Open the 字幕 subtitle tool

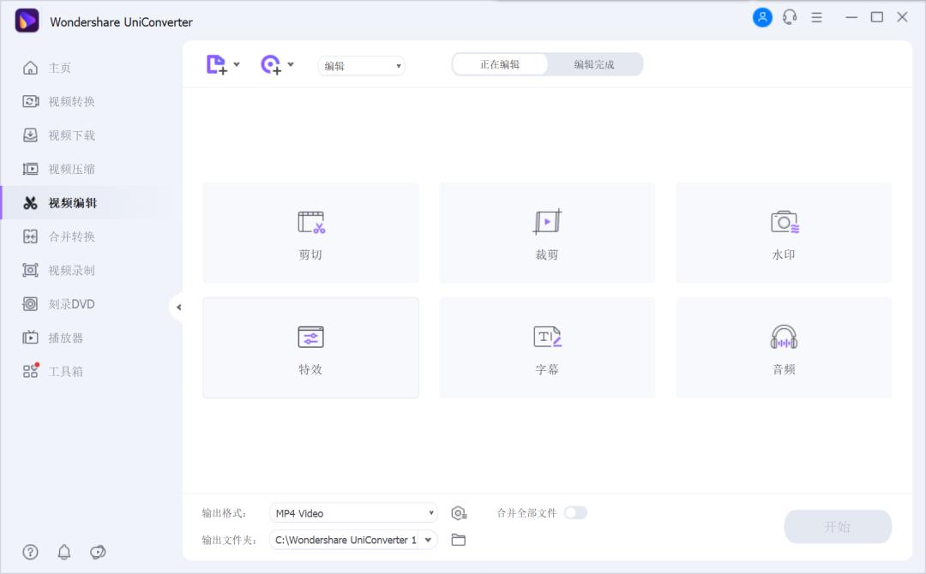(x=546, y=347)
